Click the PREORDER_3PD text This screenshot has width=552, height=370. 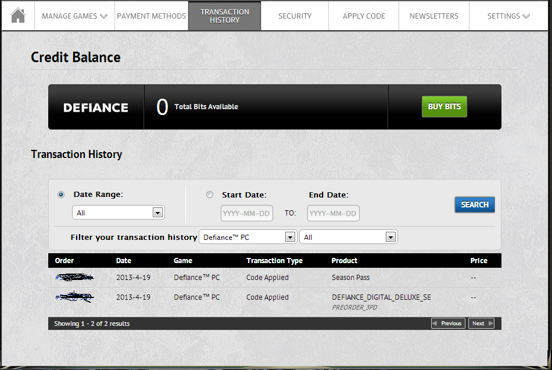354,307
